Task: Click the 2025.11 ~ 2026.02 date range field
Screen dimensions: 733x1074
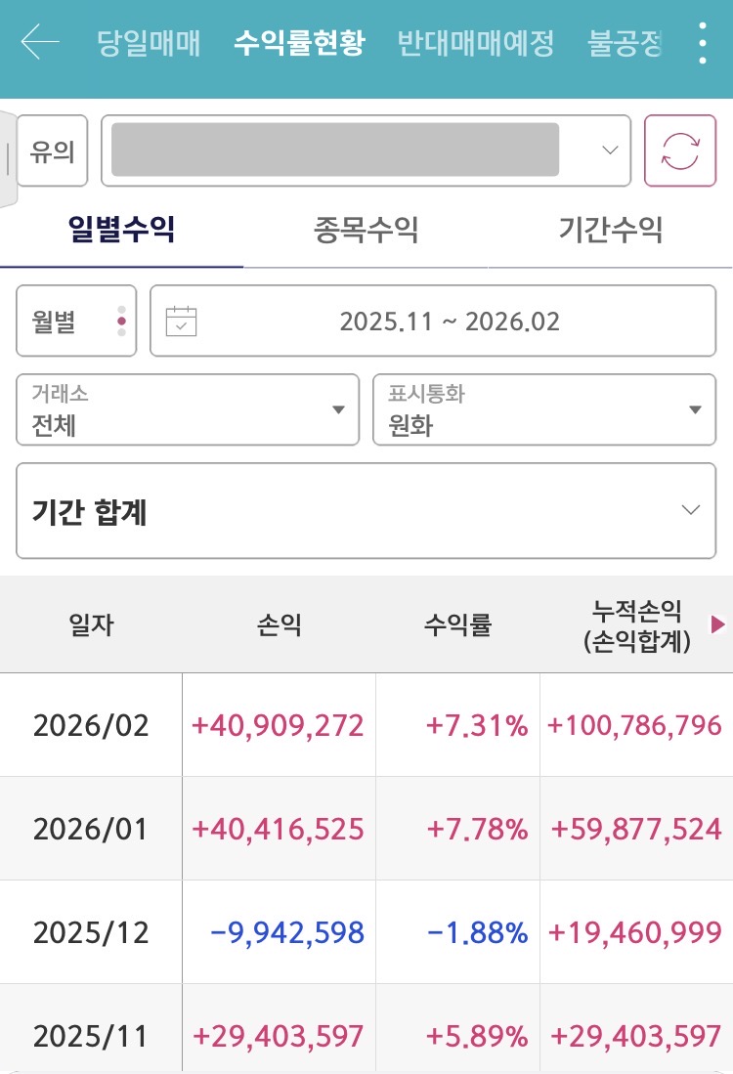Action: [x=450, y=322]
